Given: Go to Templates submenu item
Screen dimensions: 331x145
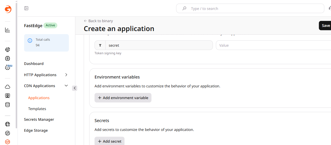Looking at the screenshot, I should tap(37, 109).
